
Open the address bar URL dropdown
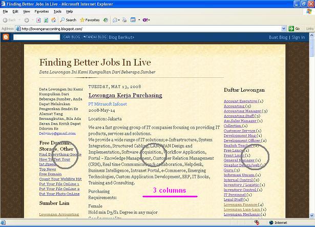click(x=283, y=29)
